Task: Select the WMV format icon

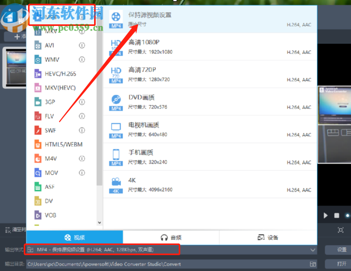Action: coord(38,60)
